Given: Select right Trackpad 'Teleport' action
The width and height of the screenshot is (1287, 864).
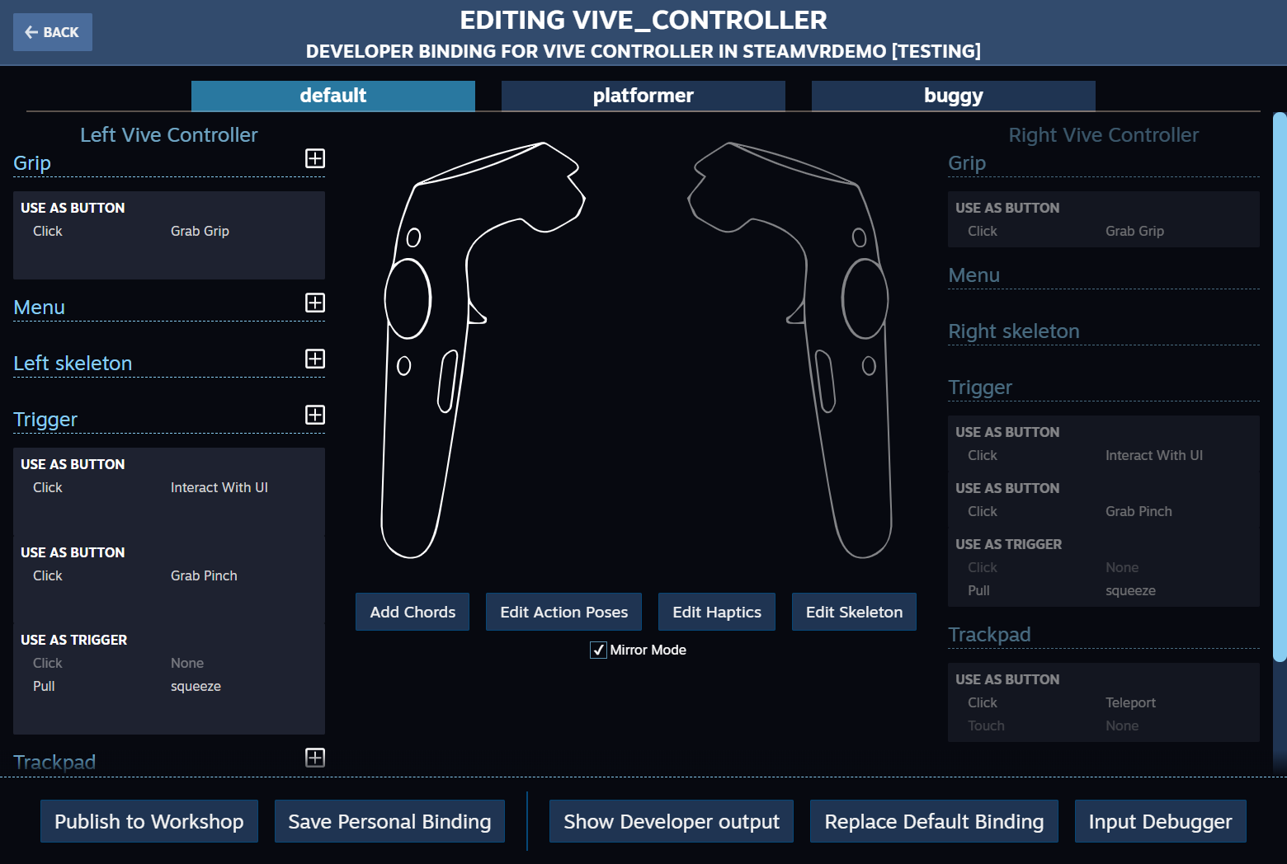Looking at the screenshot, I should coord(1130,702).
